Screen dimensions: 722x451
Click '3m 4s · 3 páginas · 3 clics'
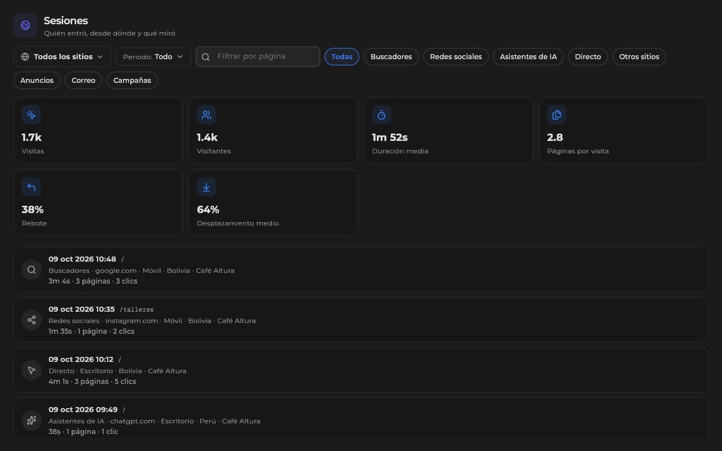93,281
